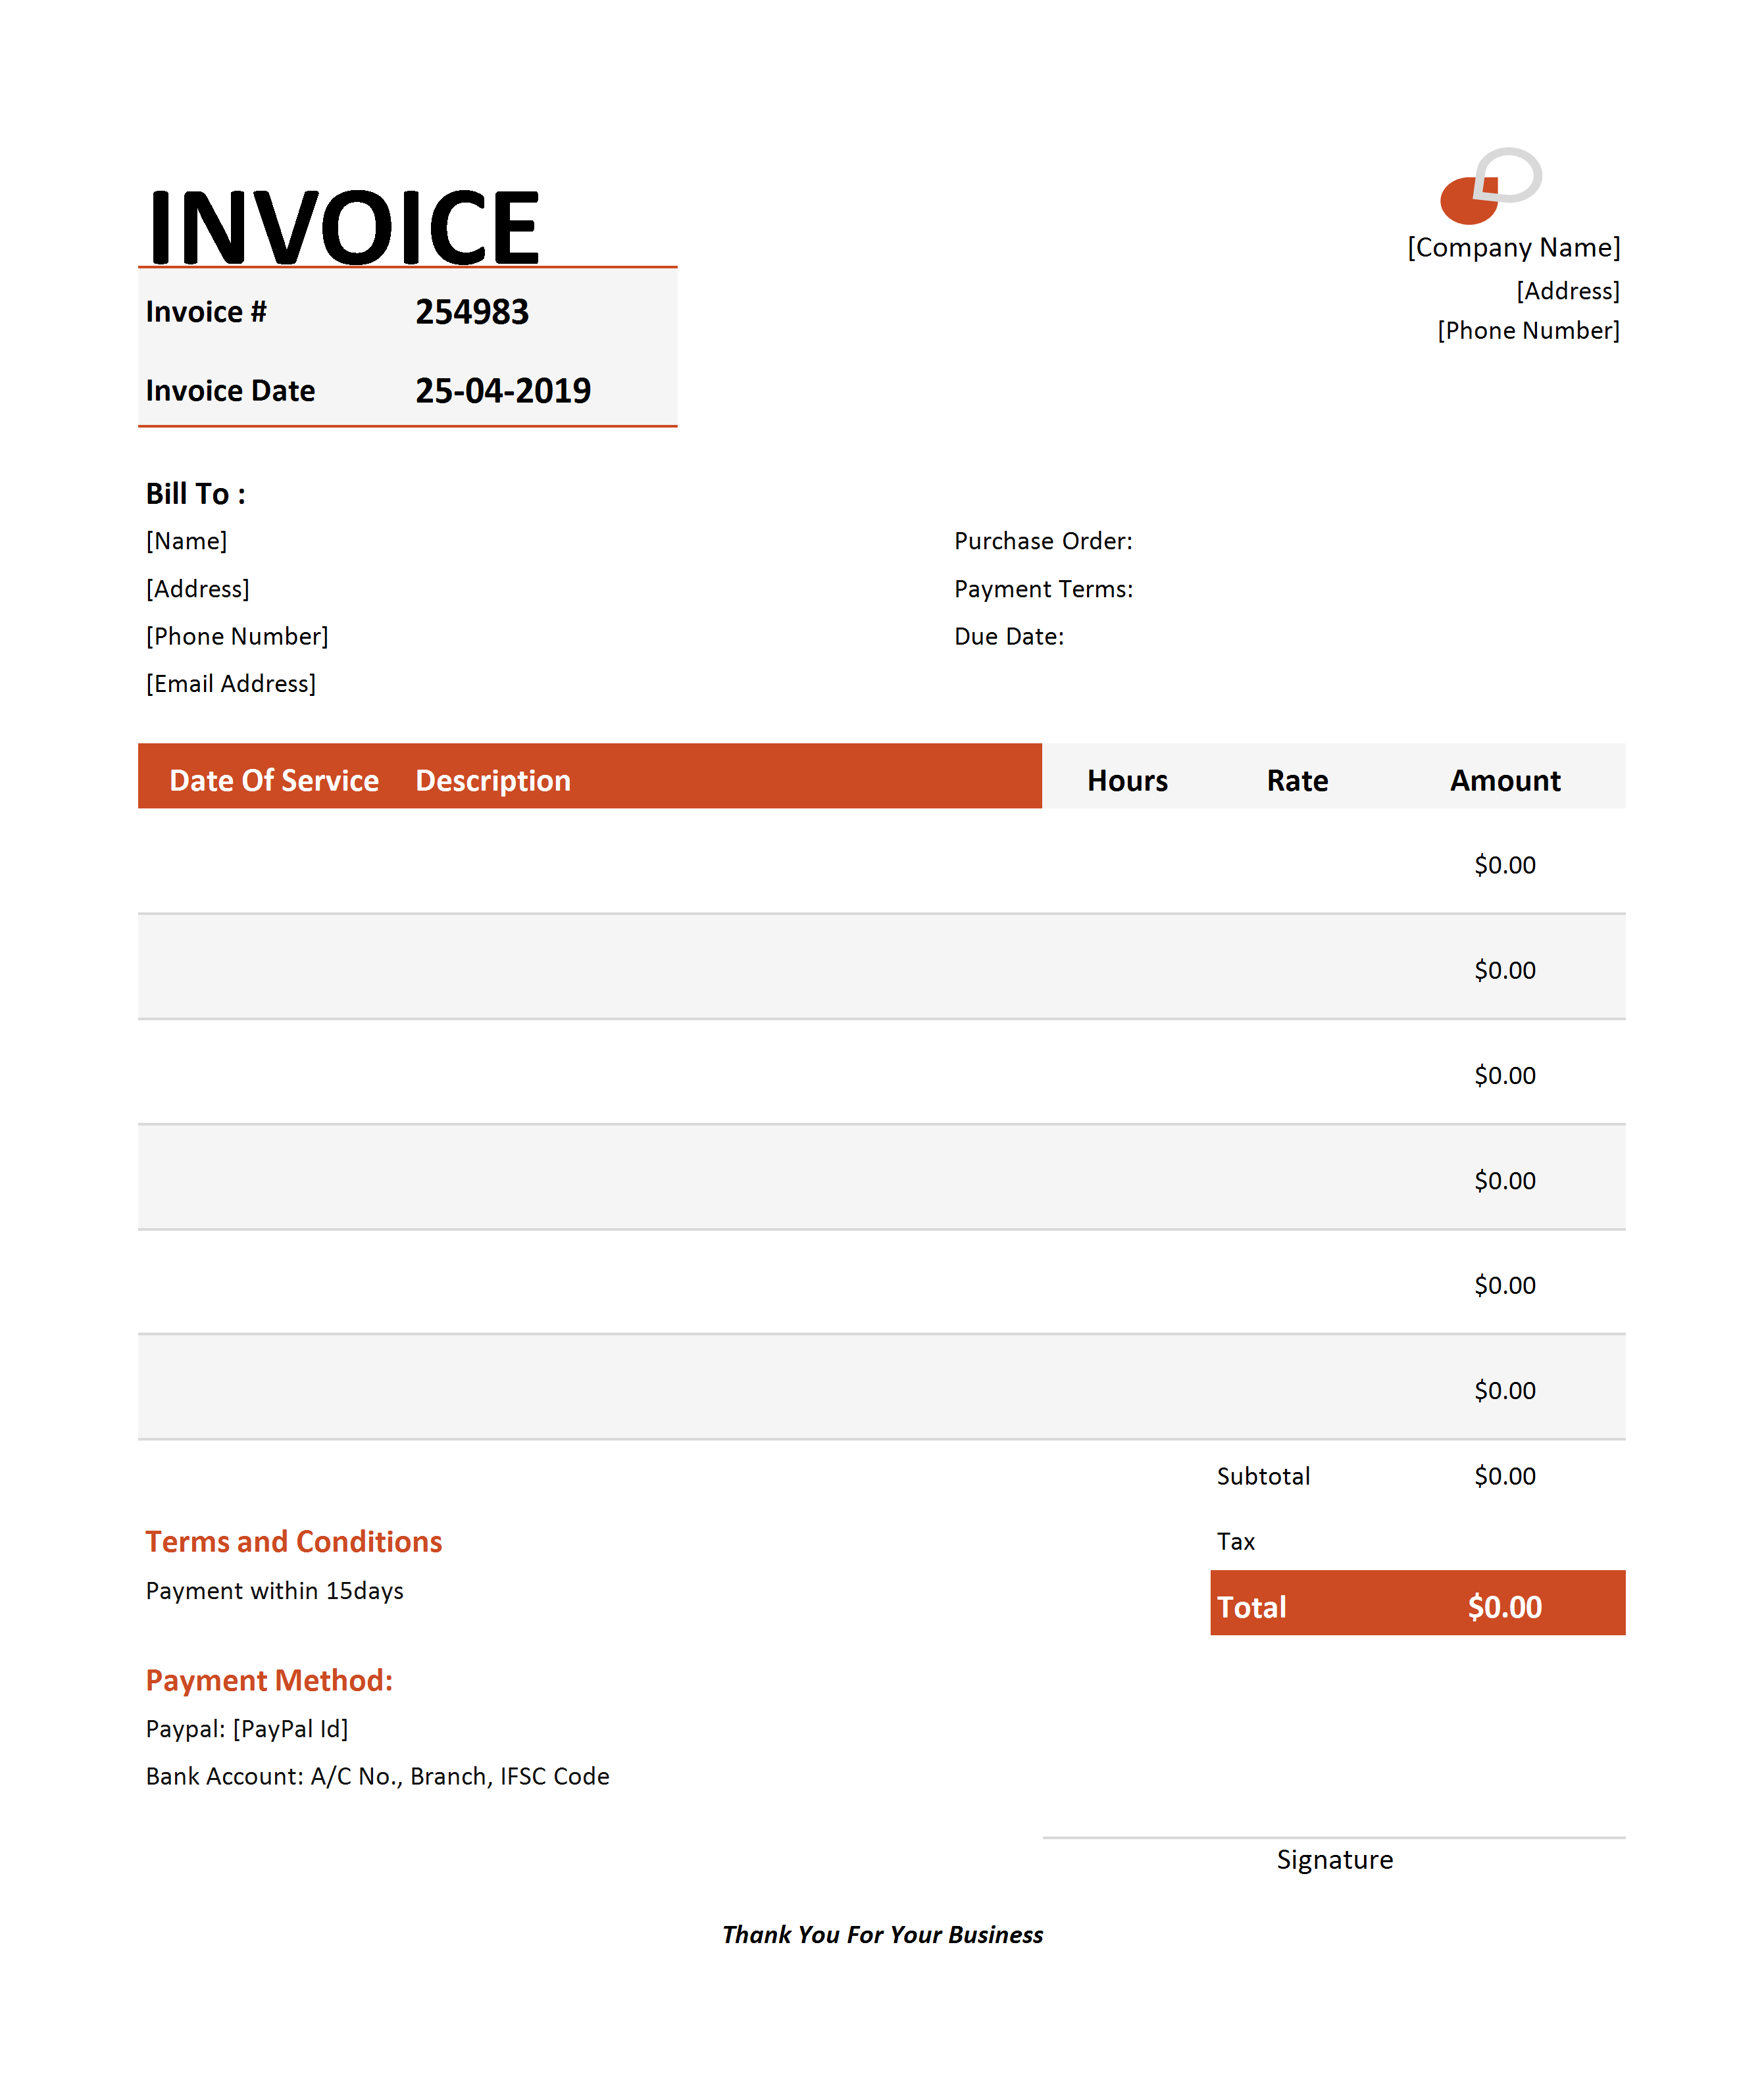Click the Bill To [Address] placeholder
This screenshot has height=2099, width=1764.
tap(198, 589)
